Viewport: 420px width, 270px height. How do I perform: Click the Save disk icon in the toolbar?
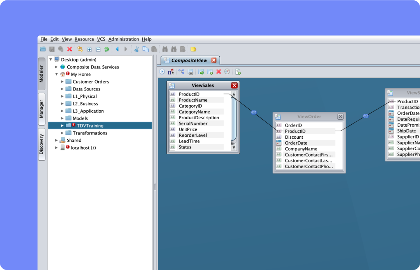pos(52,49)
